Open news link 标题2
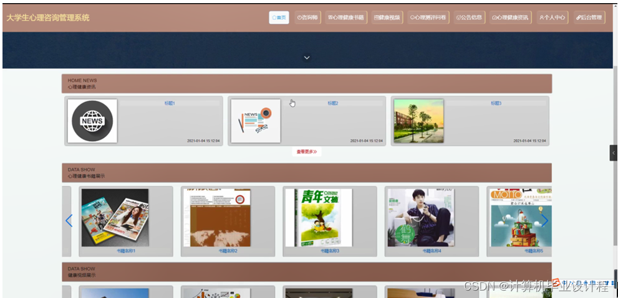Viewport: 618px width, 298px height. tap(332, 103)
